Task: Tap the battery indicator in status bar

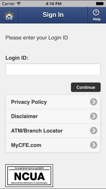Action: 100,4
